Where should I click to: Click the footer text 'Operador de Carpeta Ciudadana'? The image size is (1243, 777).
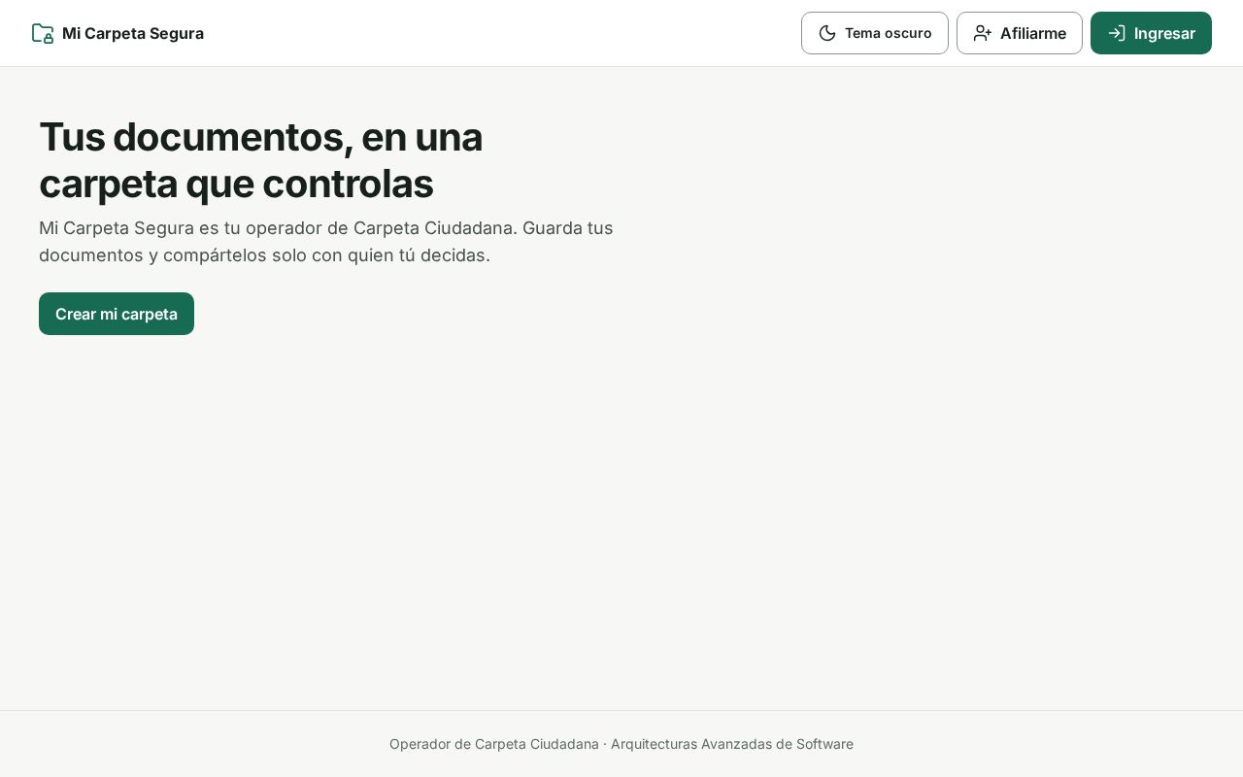point(494,744)
